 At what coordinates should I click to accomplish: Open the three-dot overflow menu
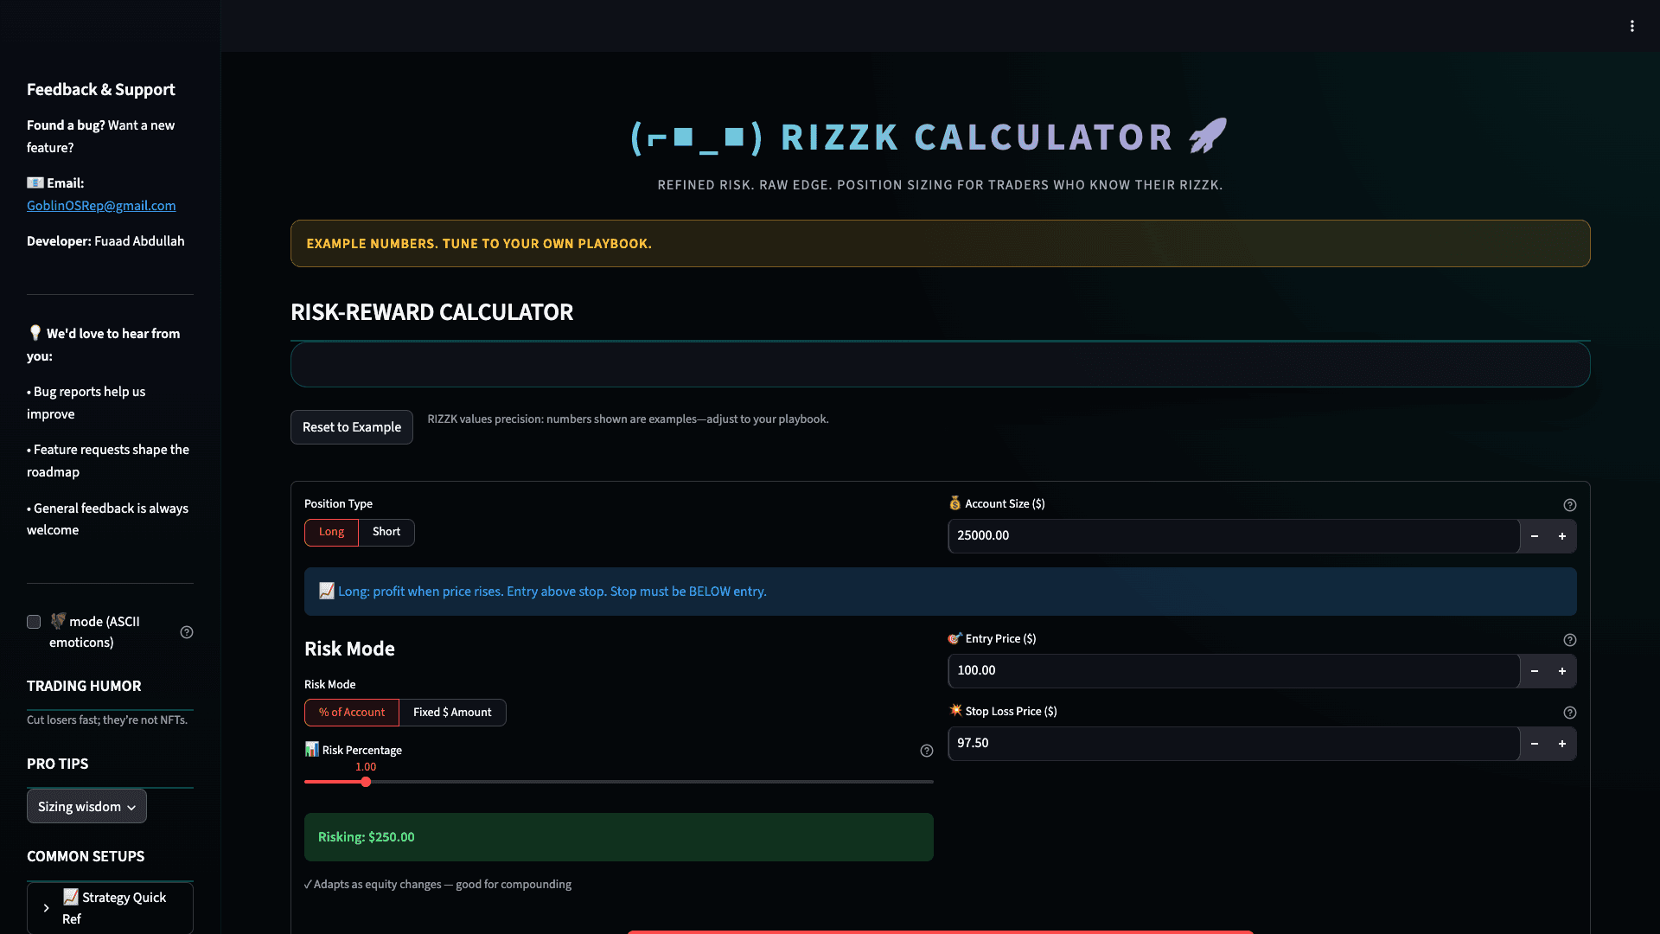pos(1632,26)
